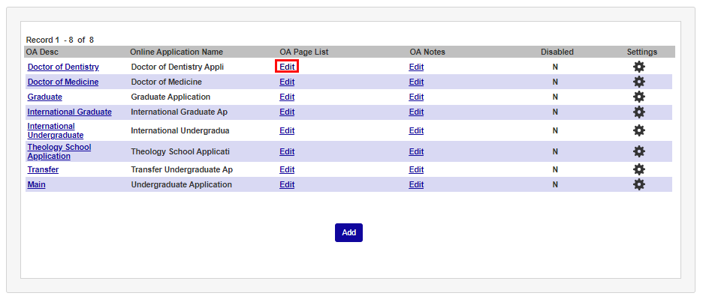Edit OA Page List for Graduate Application
Viewport: 703px width, 299px height.
pos(287,97)
